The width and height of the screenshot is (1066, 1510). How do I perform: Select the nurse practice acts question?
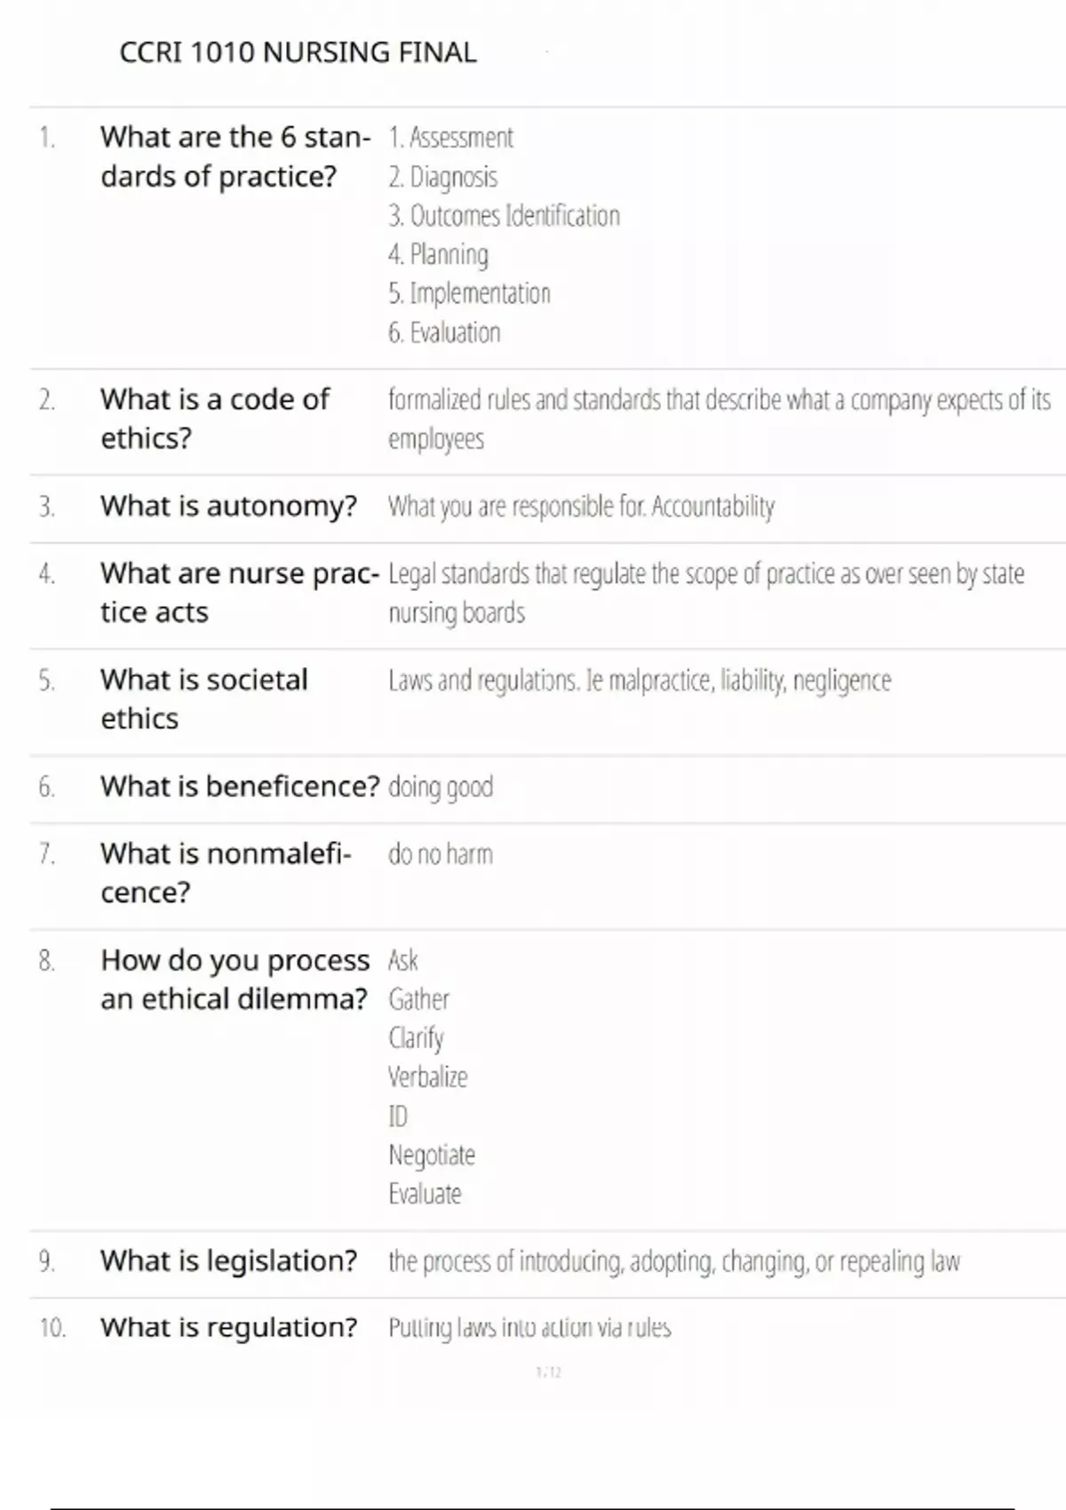click(x=239, y=592)
